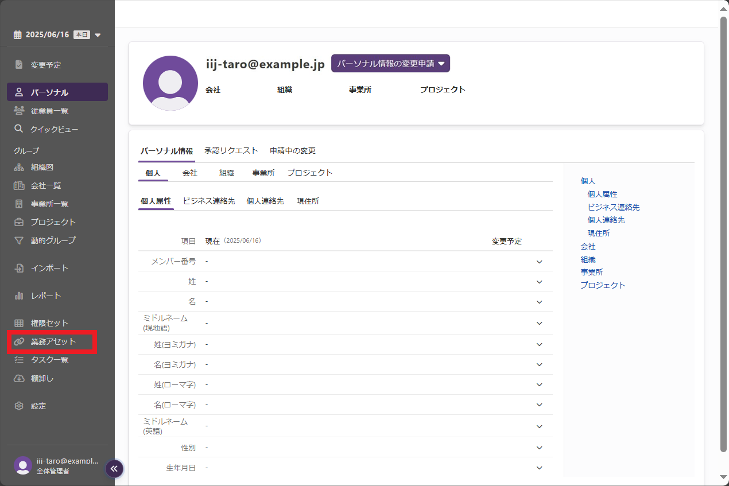The image size is (729, 486).
Task: Select the ビジネス連絡先 sub-tab
Action: click(209, 201)
